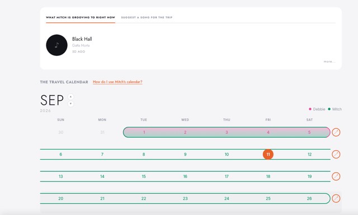
Task: Select September 13 on the calendar
Action: point(61,176)
